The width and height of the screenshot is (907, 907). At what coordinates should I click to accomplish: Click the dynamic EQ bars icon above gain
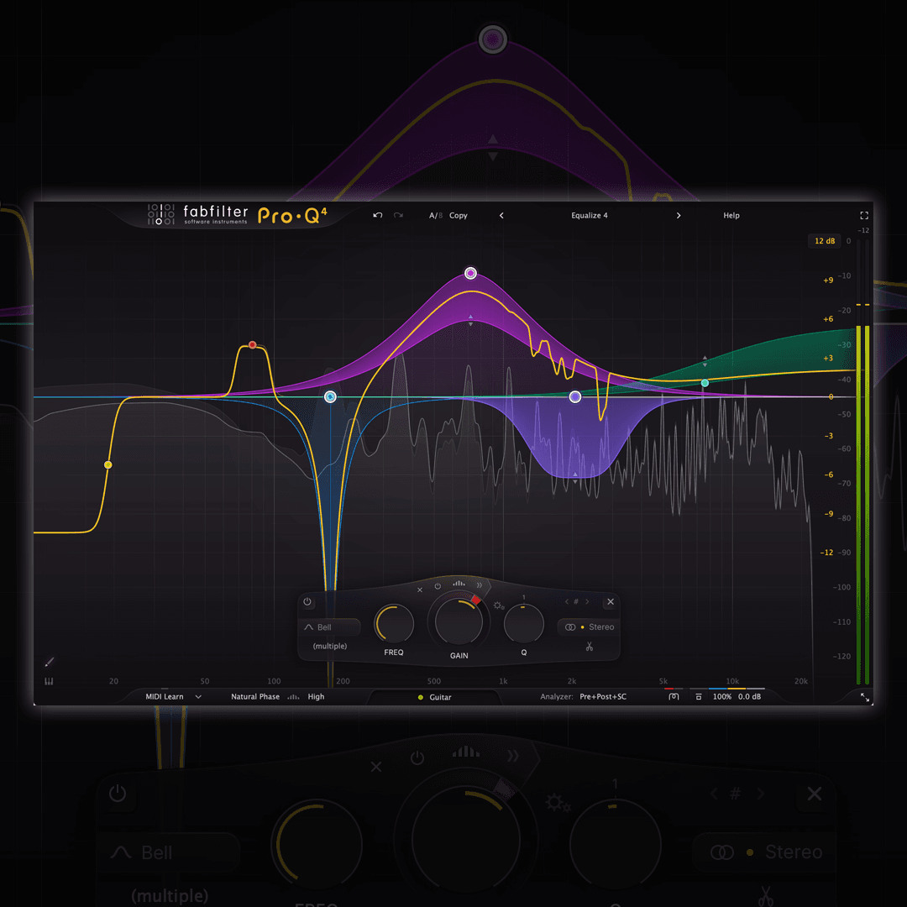459,584
